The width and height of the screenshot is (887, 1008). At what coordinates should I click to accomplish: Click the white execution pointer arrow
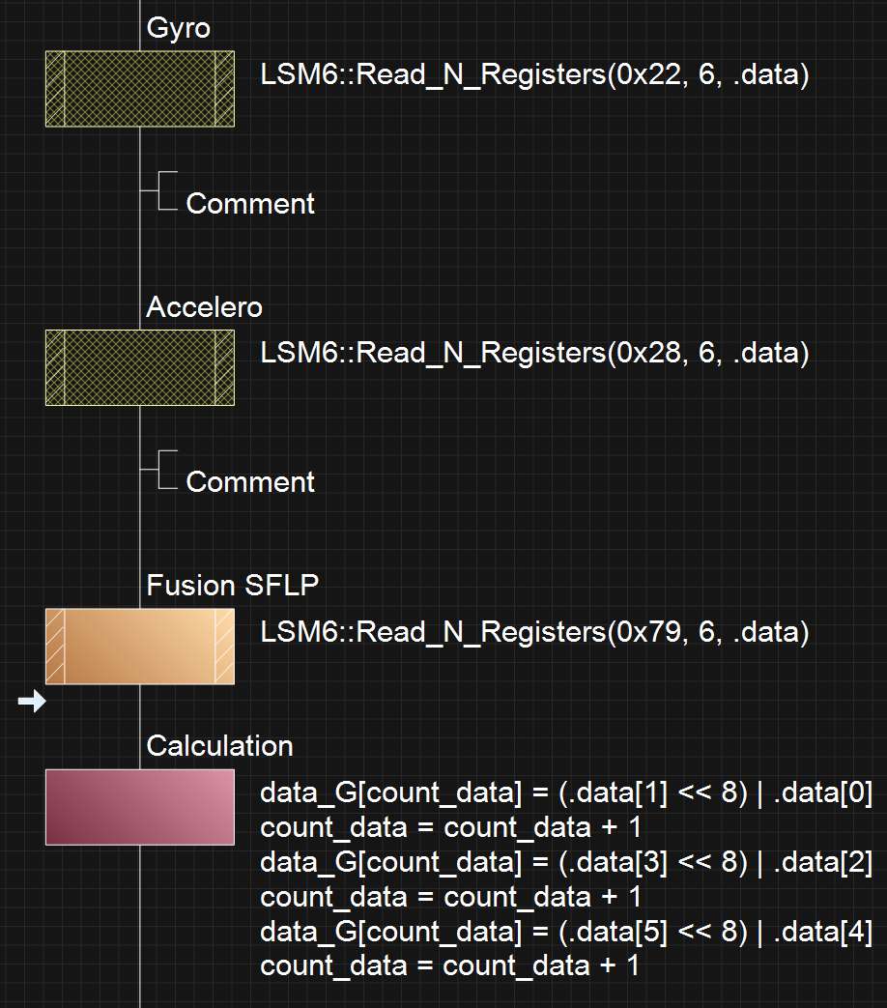(x=32, y=703)
